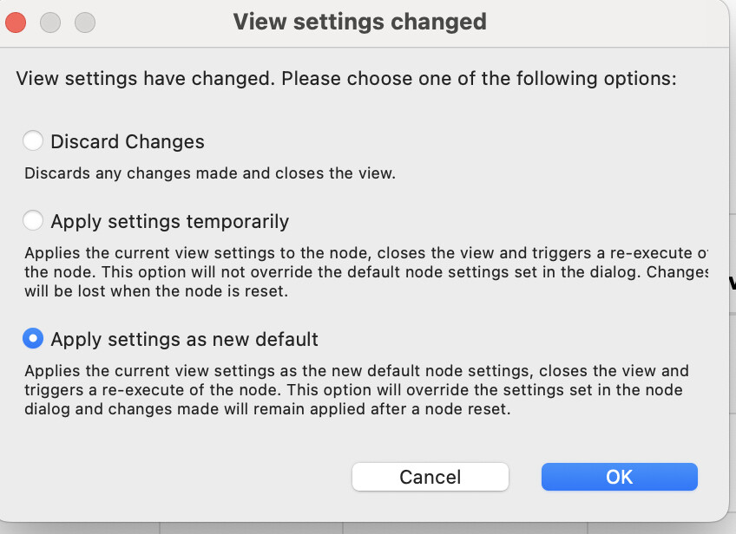Click the View settings changed title
This screenshot has height=534, width=736.
coord(359,22)
